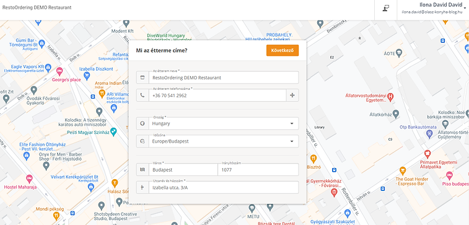Click the orange Következő button
This screenshot has width=469, height=225.
(283, 50)
